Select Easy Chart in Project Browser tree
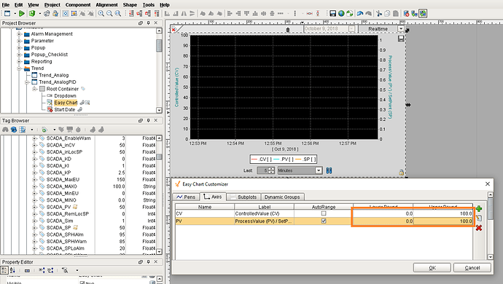 point(66,103)
